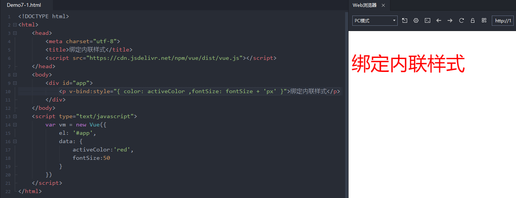The height and width of the screenshot is (198, 516).
Task: Click the <!DOCTYPE html> declaration
Action: [43, 16]
